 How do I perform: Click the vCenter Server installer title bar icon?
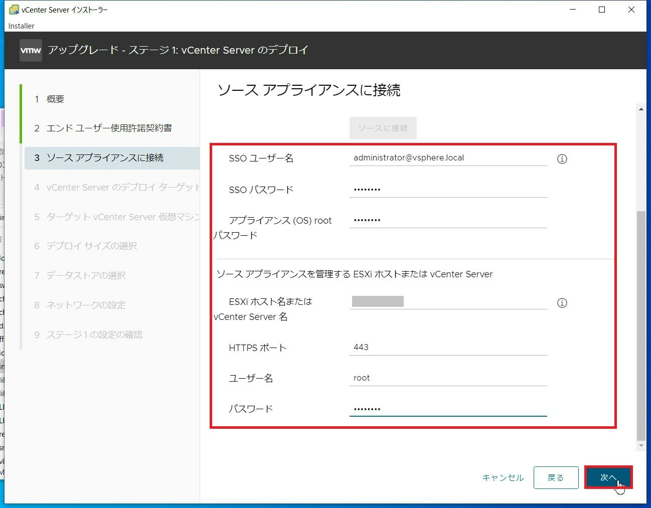[14, 10]
